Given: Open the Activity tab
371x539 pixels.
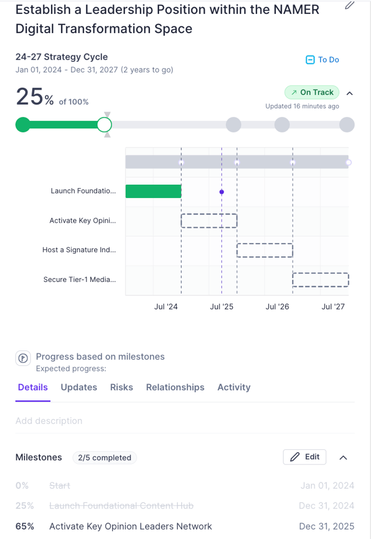Looking at the screenshot, I should point(234,388).
